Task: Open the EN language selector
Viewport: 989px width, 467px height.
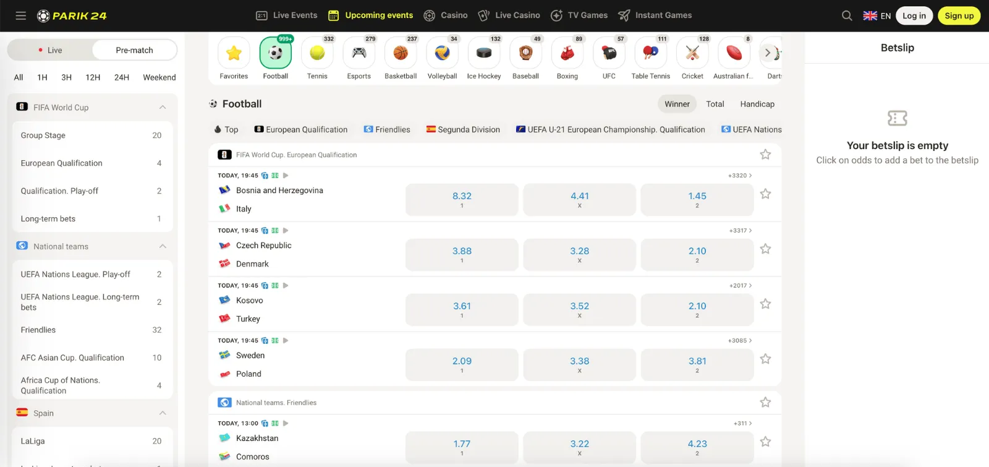Action: (877, 15)
